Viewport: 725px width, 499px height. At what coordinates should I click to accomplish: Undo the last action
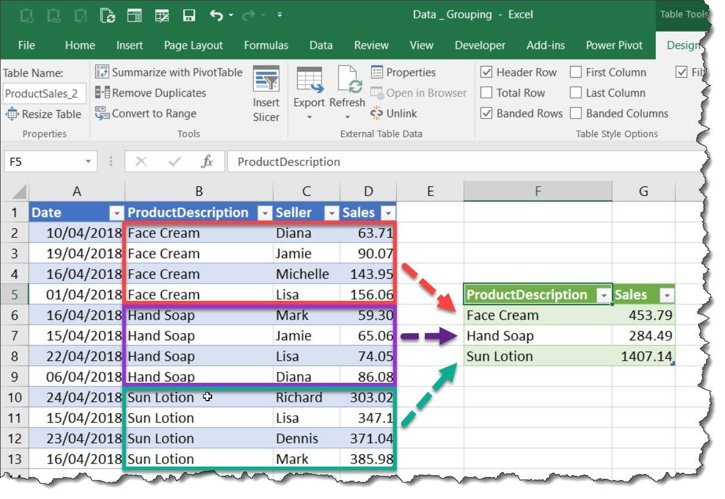click(217, 15)
